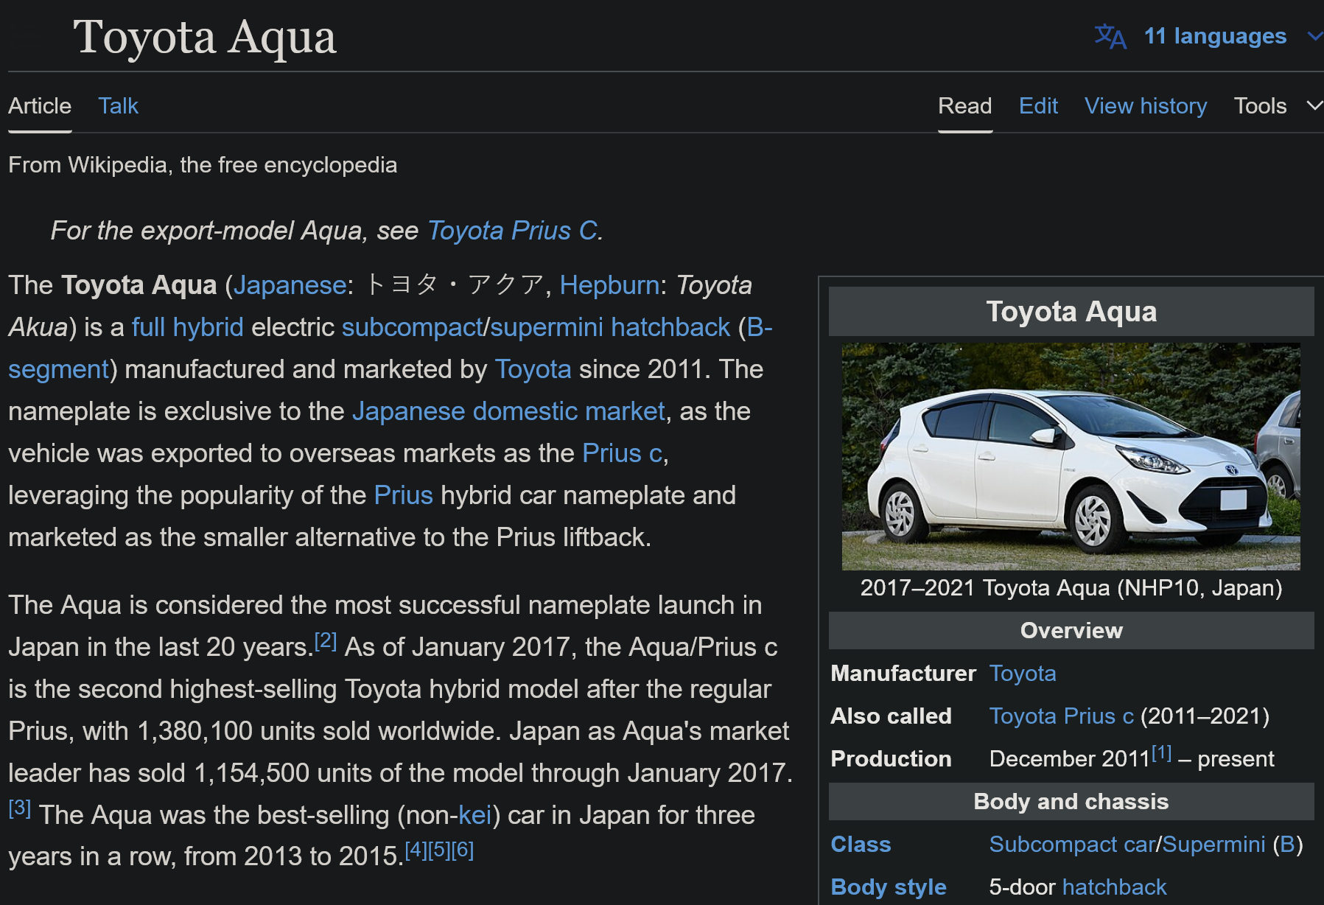Click the language translation icon
Viewport: 1324px width, 905px height.
coord(1110,36)
